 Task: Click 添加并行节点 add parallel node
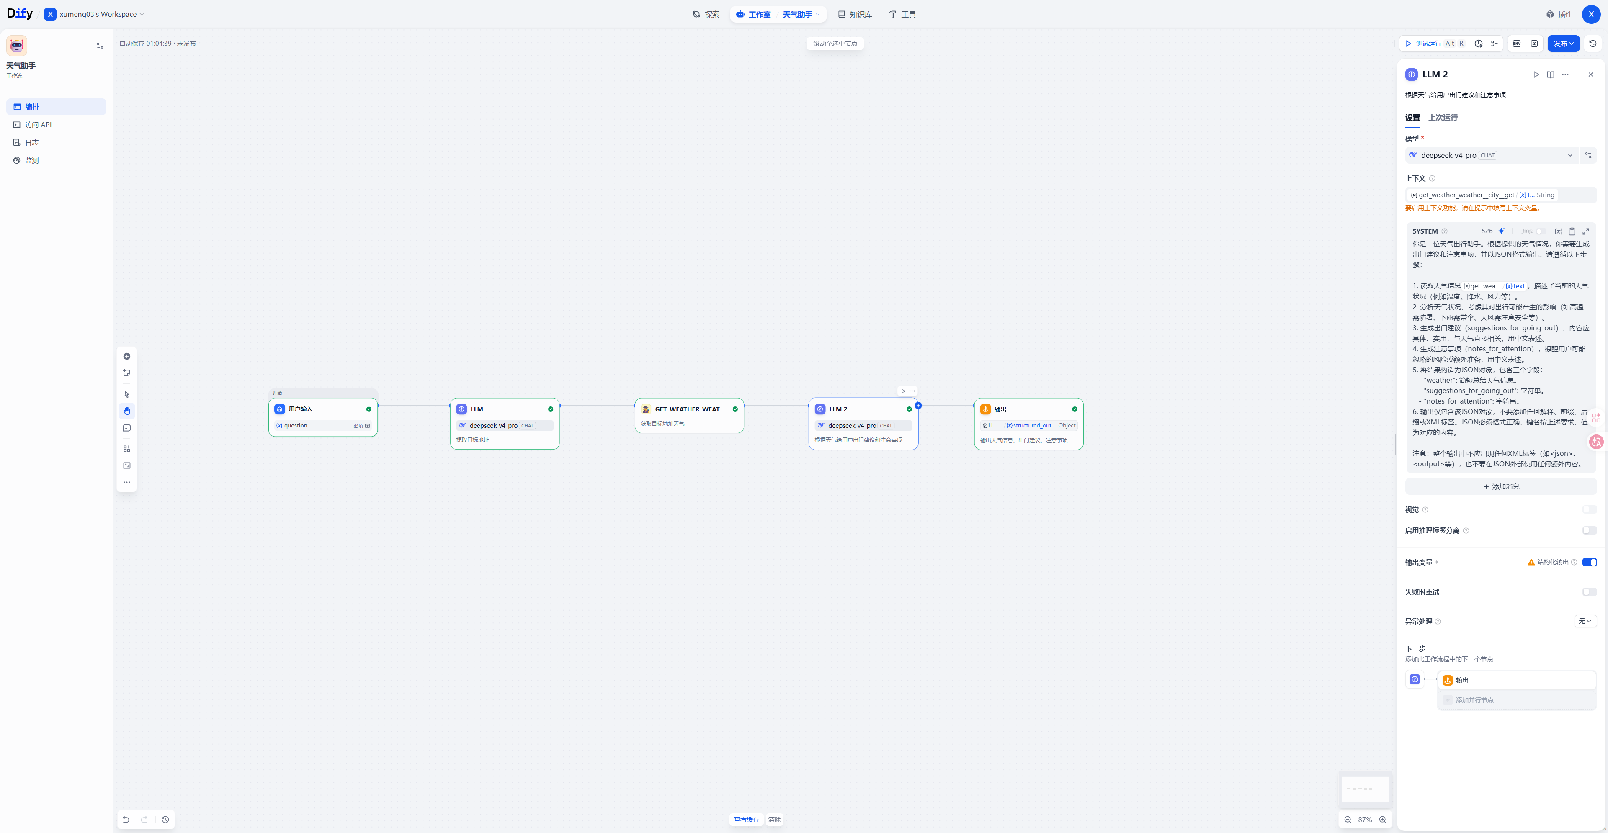(x=1517, y=700)
